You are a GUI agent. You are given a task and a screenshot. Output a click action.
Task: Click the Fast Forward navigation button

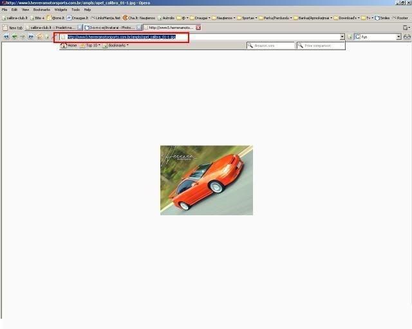click(31, 37)
